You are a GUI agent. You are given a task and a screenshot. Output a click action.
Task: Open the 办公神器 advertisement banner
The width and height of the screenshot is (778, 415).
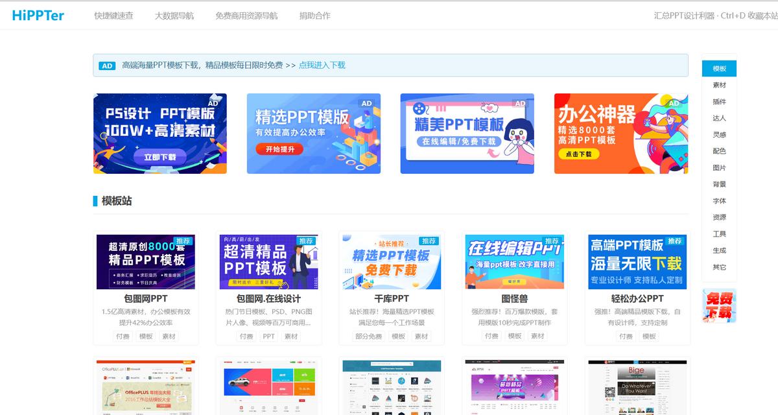[620, 134]
